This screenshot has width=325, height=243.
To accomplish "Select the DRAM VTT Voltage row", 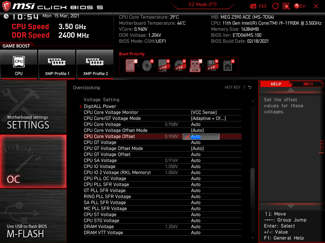I will [162, 233].
